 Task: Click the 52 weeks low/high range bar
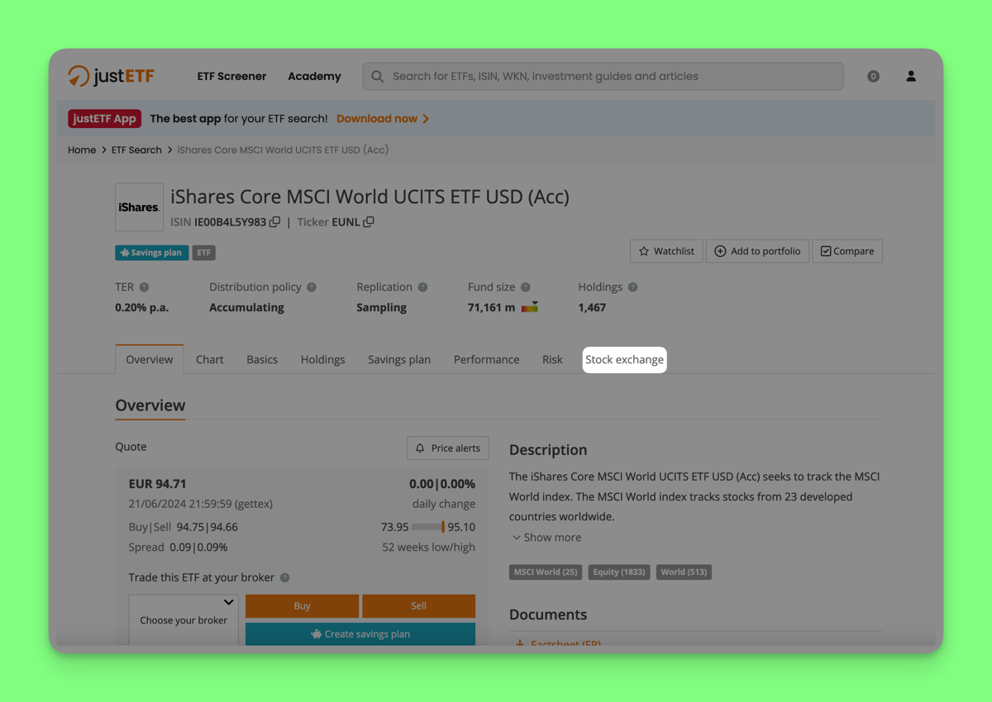[x=428, y=527]
